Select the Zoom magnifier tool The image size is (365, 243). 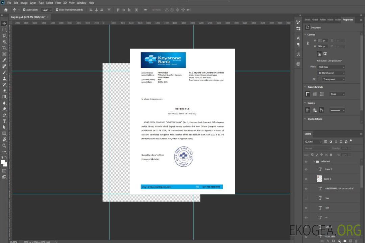click(4, 145)
